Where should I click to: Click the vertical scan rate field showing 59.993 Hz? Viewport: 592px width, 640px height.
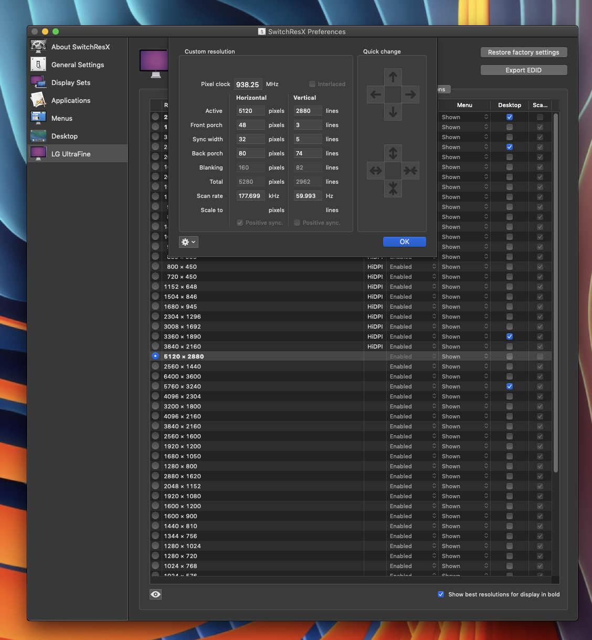pyautogui.click(x=308, y=196)
